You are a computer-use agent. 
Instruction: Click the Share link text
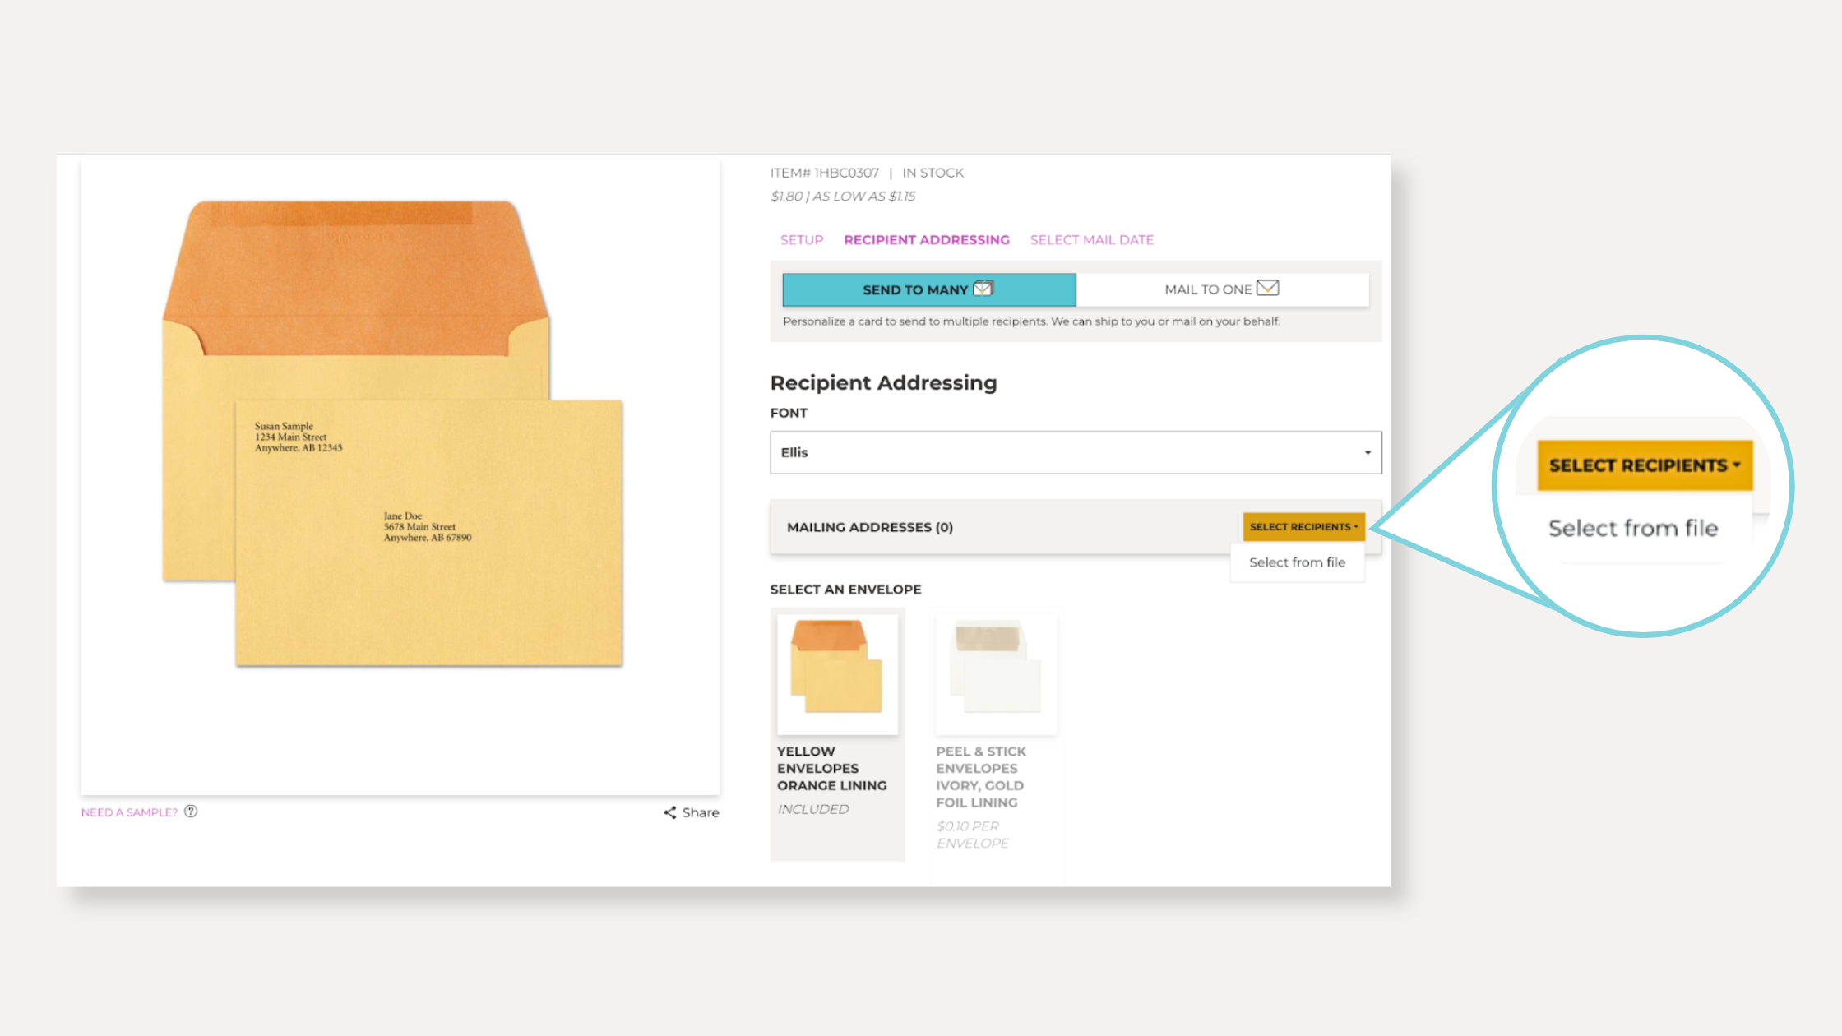coord(701,812)
